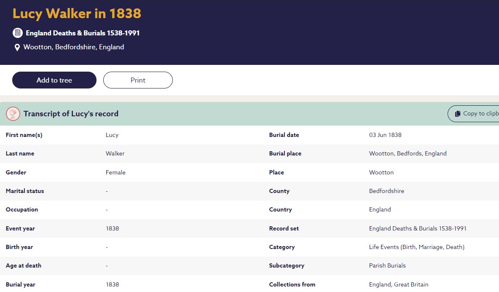Open England Deaths & Burials 1538-1991 header link
This screenshot has height=292, width=499.
coord(83,33)
